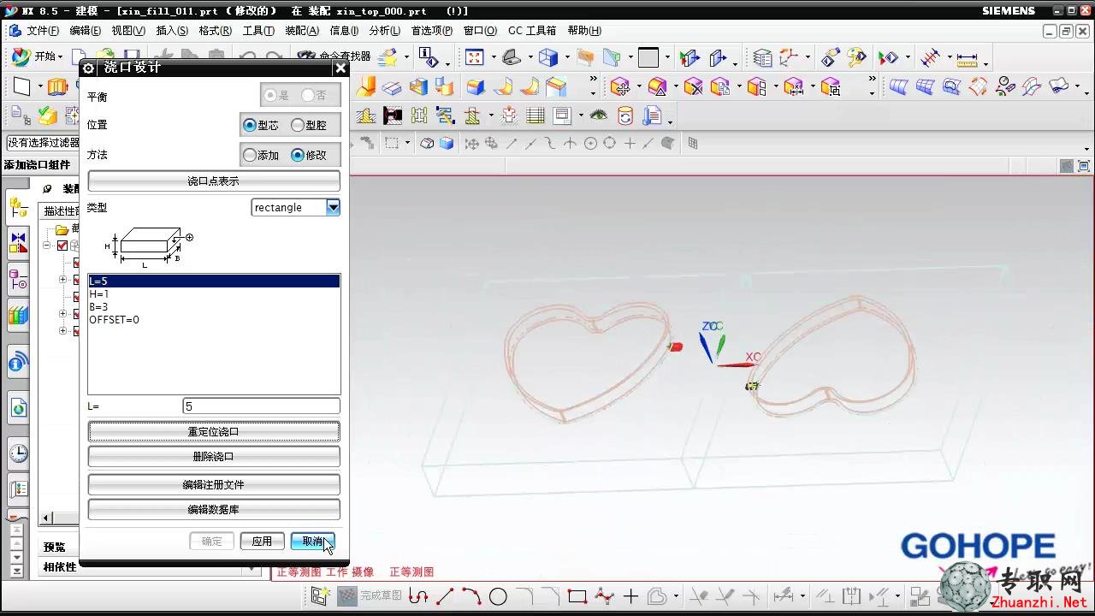Select L=5 in parameter list
This screenshot has height=616, width=1095.
[x=214, y=281]
